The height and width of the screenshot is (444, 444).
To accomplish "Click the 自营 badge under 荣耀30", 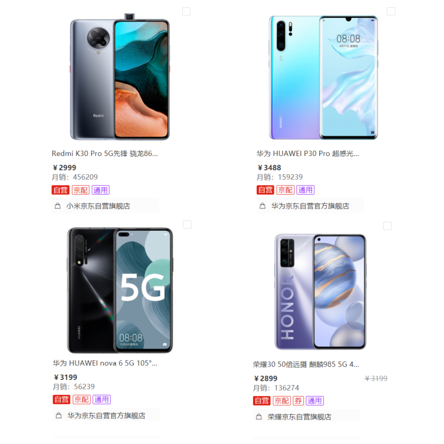I will (x=262, y=401).
